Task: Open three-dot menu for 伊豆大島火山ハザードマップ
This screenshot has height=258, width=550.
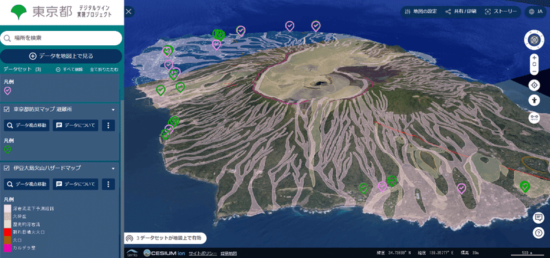Action: [109, 184]
